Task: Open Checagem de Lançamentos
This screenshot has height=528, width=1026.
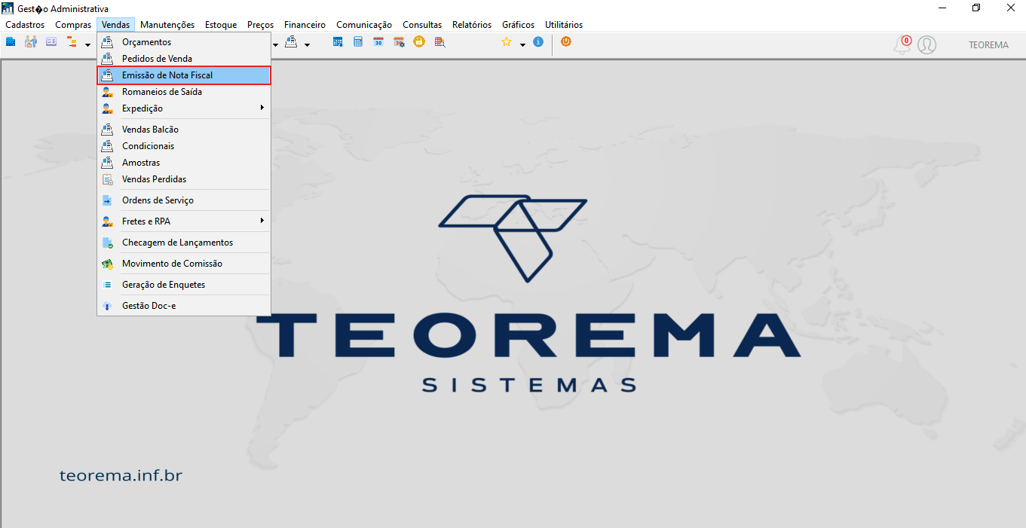Action: [x=184, y=243]
